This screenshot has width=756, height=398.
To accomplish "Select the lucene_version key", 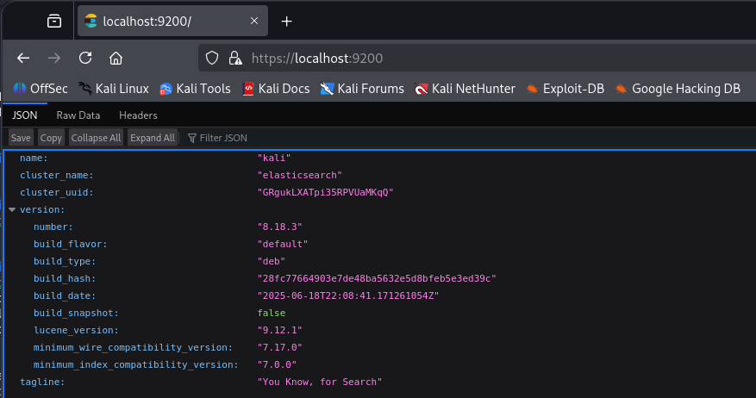I will tap(76, 331).
